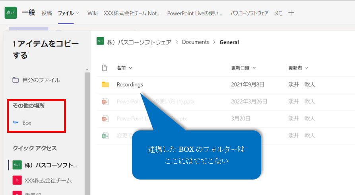Viewport: 355px width, 195px height.
Task: Click the green site icon in breadcrumb
Action: [x=100, y=41]
